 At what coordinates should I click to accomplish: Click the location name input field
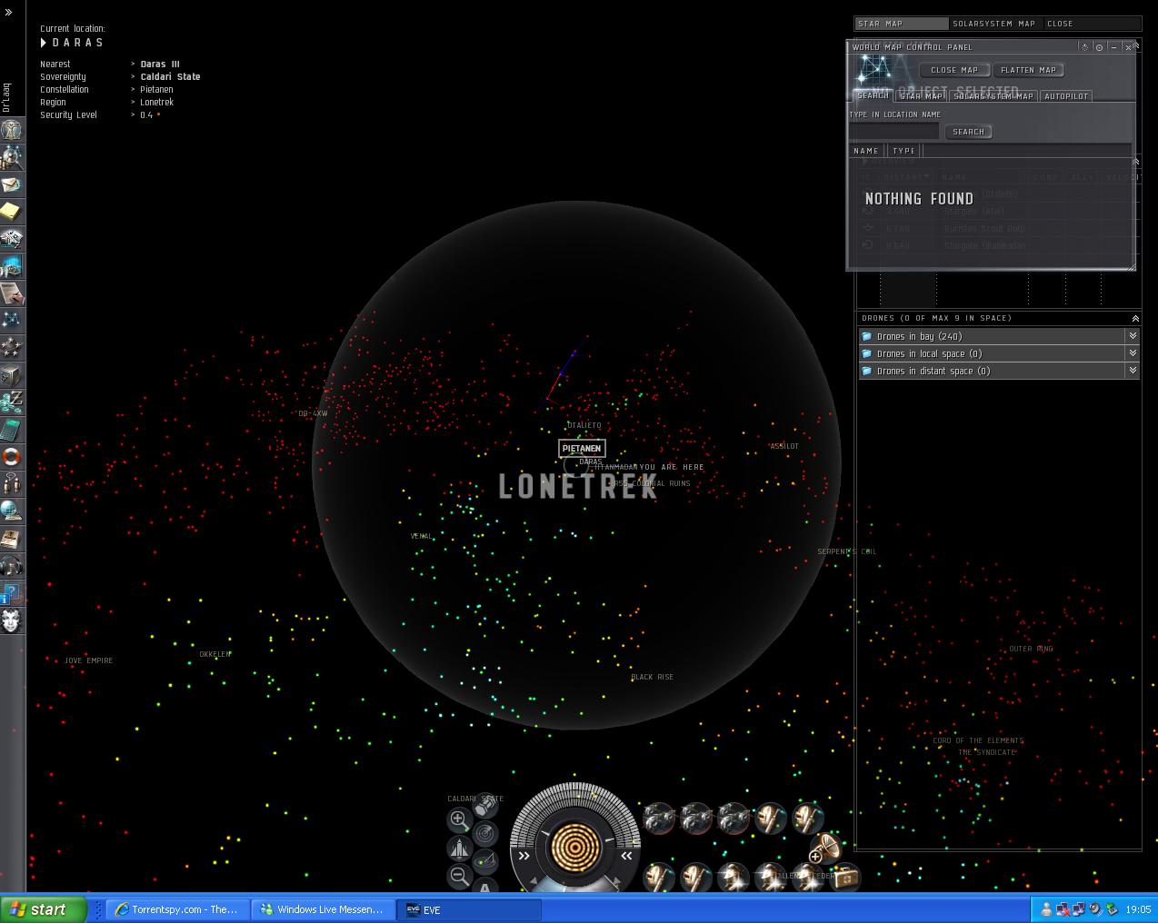click(894, 131)
